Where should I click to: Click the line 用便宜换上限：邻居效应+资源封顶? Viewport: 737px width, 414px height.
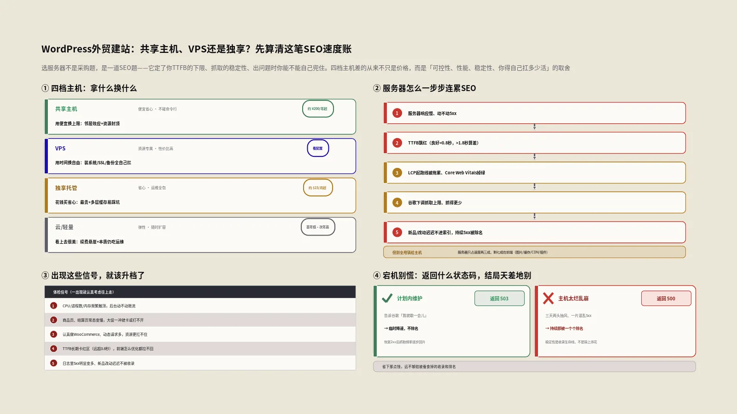click(88, 124)
